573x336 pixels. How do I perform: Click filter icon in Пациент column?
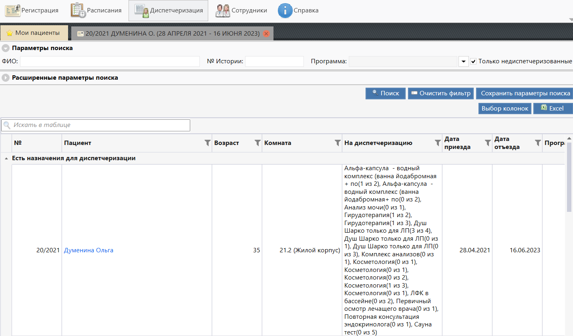point(207,143)
